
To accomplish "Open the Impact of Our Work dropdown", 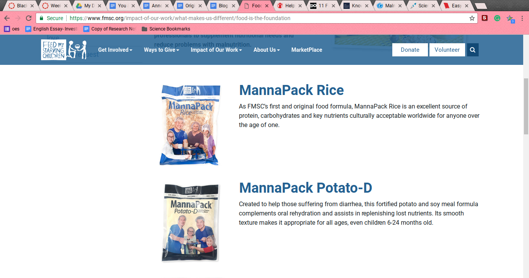I will coord(216,50).
